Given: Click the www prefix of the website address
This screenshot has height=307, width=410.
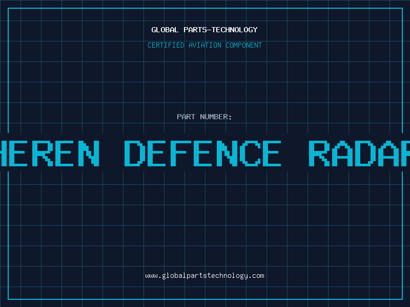Looking at the screenshot, I should tap(151, 276).
